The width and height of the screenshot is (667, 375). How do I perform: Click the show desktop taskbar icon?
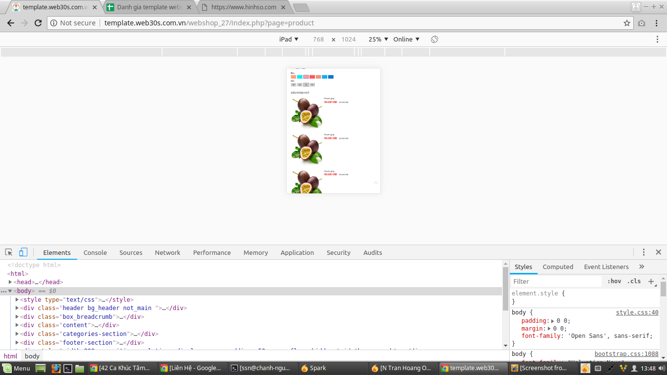[x=41, y=368]
